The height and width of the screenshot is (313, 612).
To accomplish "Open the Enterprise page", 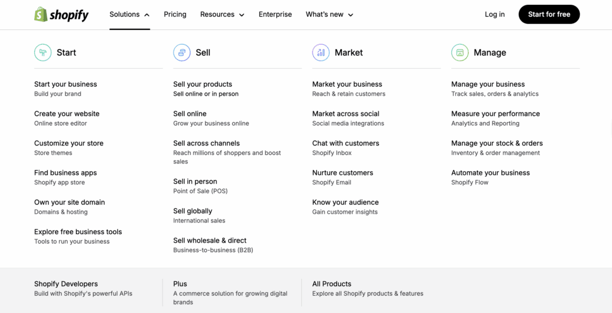I will click(x=275, y=14).
